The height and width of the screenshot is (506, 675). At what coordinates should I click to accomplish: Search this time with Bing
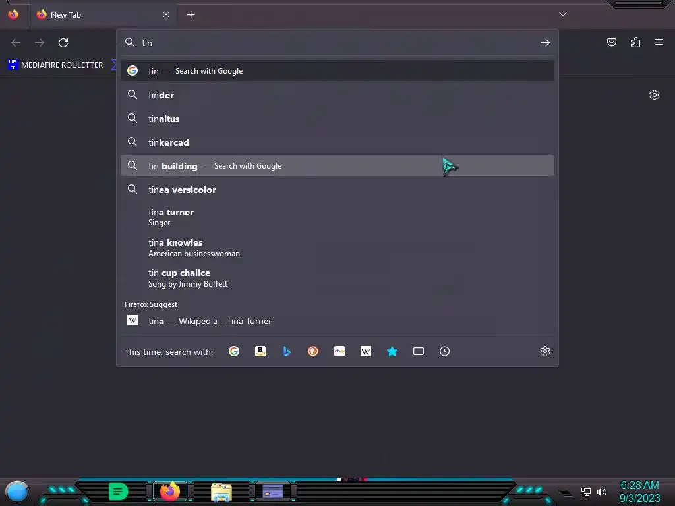pyautogui.click(x=287, y=352)
